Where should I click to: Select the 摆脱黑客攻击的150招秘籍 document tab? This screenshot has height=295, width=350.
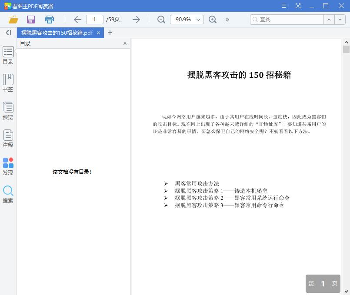coord(56,33)
